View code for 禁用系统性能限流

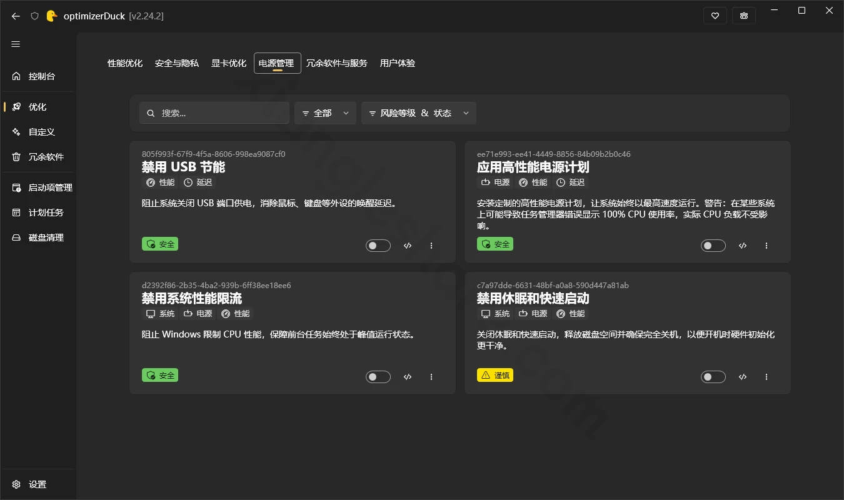pos(408,377)
